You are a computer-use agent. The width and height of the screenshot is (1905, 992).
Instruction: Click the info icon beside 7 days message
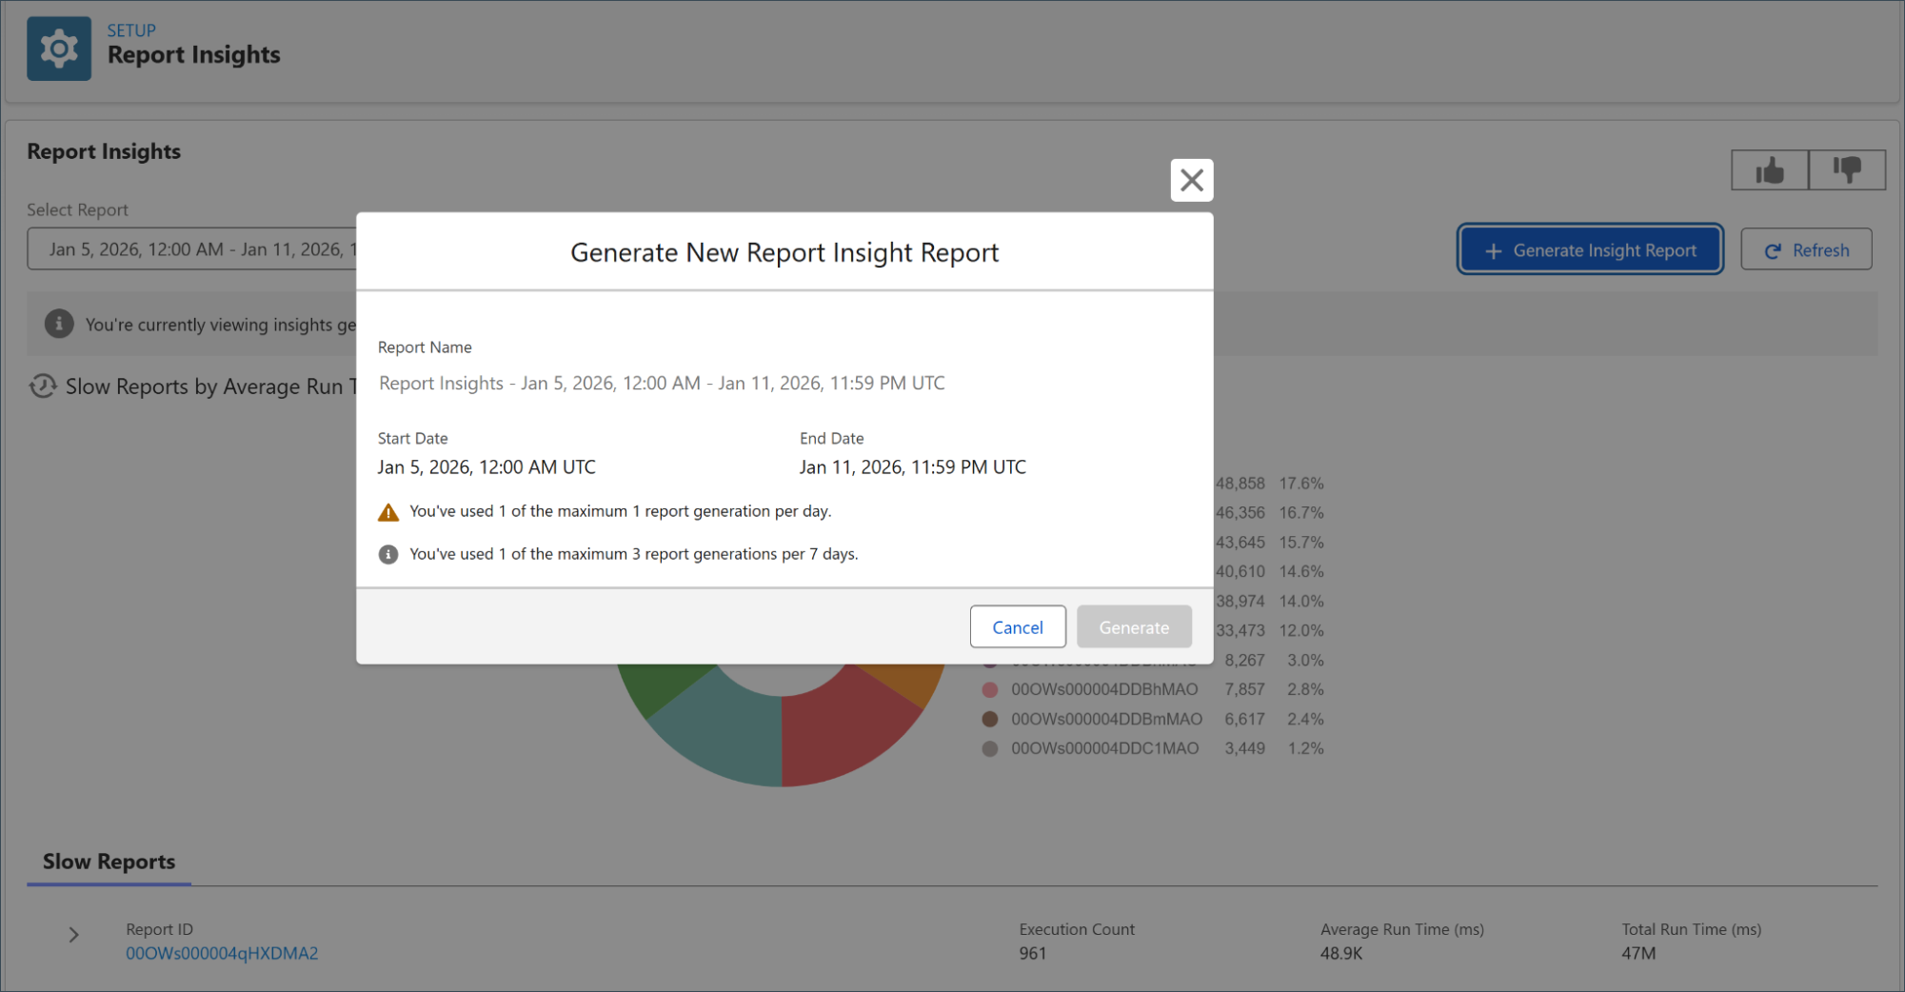(x=388, y=554)
